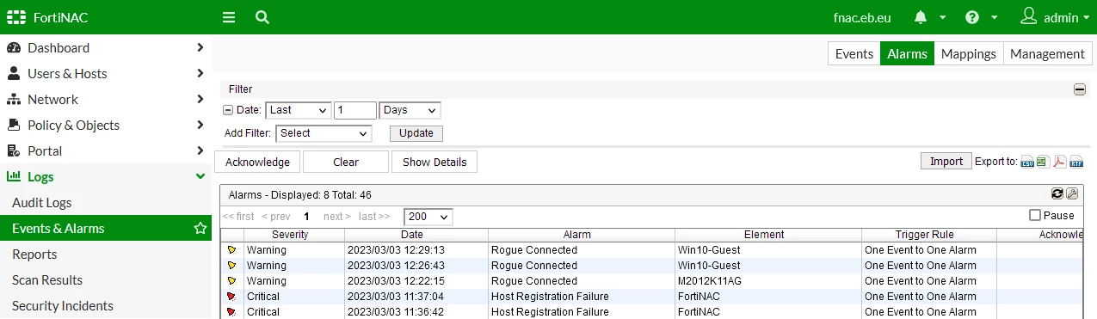Sort by the Date column header

click(x=416, y=235)
